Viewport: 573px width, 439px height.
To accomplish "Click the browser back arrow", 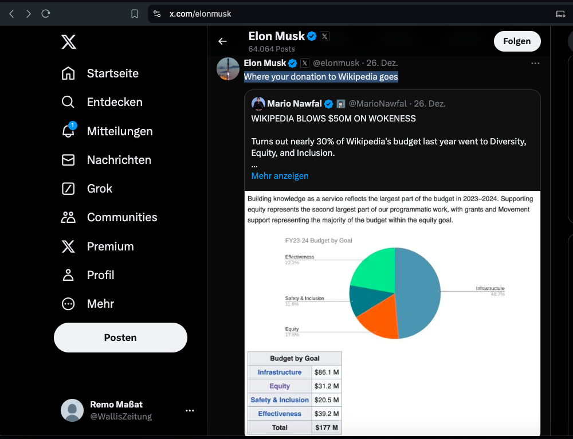I will pos(11,14).
